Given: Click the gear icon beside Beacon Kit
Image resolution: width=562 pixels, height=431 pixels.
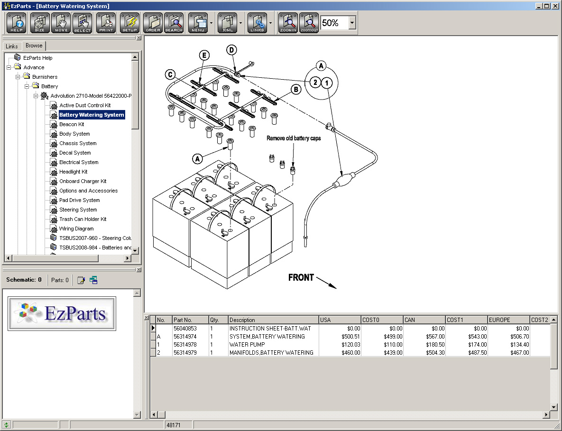Looking at the screenshot, I should pos(54,125).
